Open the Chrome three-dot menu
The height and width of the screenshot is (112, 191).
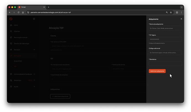[x=182, y=12]
